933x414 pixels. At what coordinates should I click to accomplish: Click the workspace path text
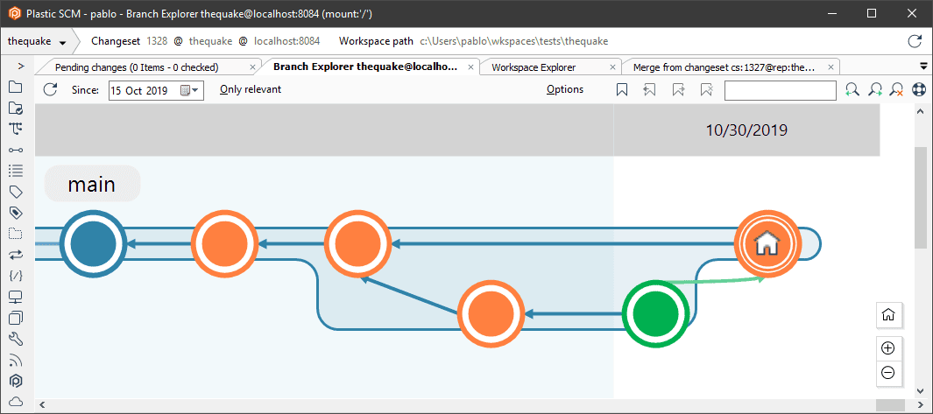[514, 42]
